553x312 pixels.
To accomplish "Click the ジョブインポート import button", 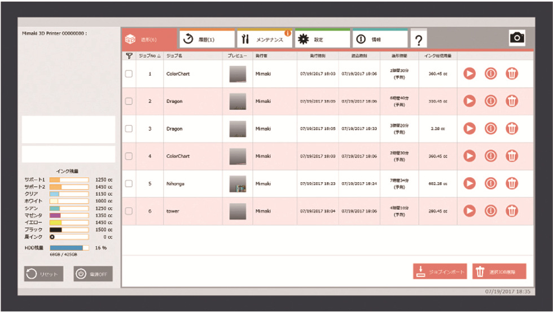I will click(x=440, y=271).
